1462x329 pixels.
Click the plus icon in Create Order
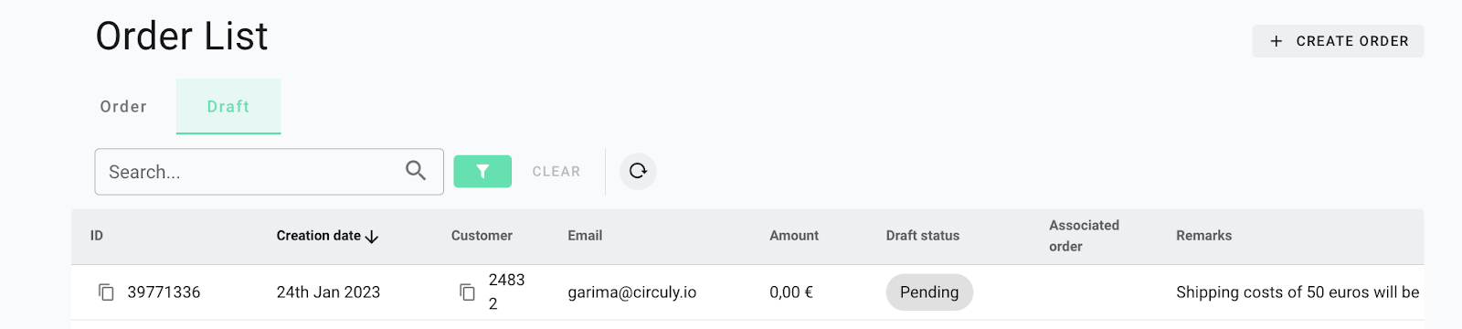(1277, 41)
